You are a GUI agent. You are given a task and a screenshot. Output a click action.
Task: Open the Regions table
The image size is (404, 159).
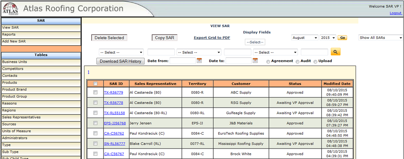[x=41, y=110]
